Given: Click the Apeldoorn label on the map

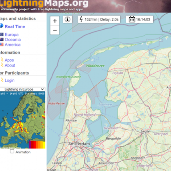Looking at the screenshot, I should point(138,158).
